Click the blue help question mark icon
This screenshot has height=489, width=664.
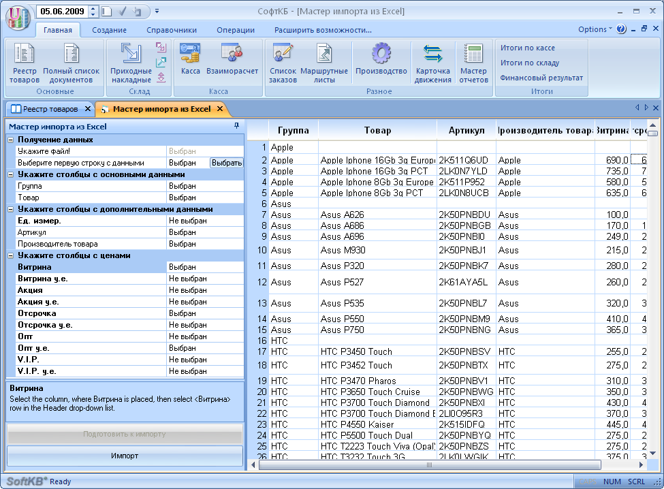pos(621,29)
